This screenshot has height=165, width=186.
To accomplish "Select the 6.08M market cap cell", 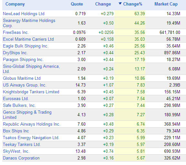I will tap(174, 69).
